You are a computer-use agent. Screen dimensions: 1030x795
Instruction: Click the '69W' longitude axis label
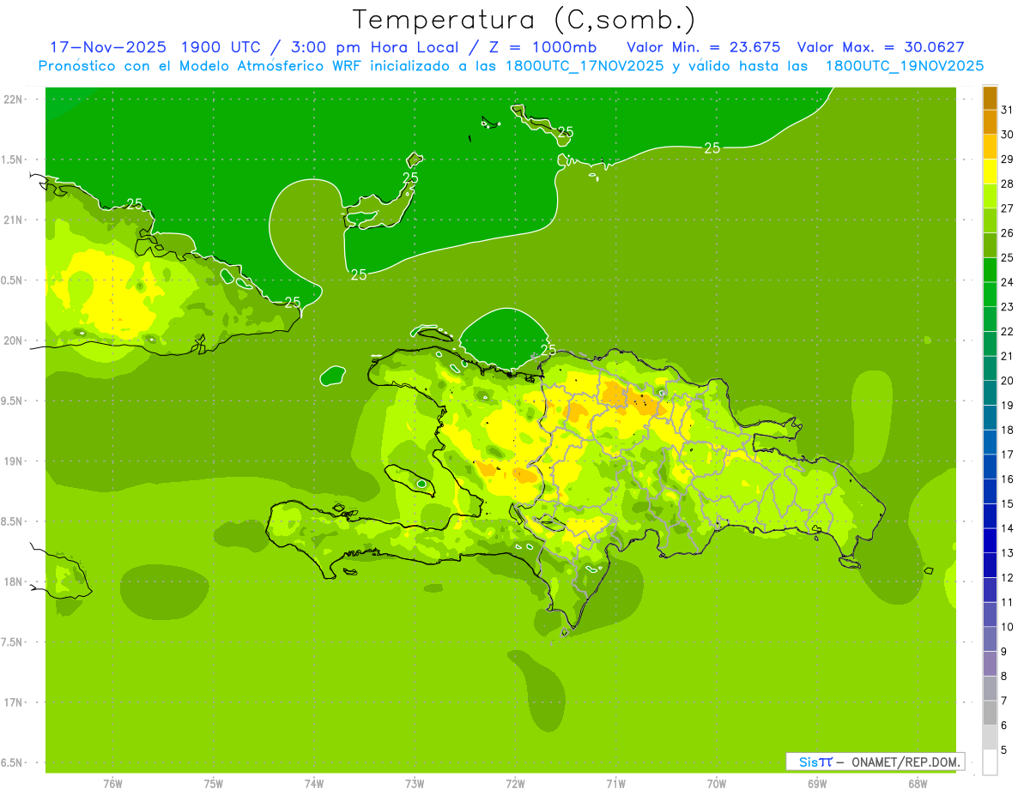point(817,784)
